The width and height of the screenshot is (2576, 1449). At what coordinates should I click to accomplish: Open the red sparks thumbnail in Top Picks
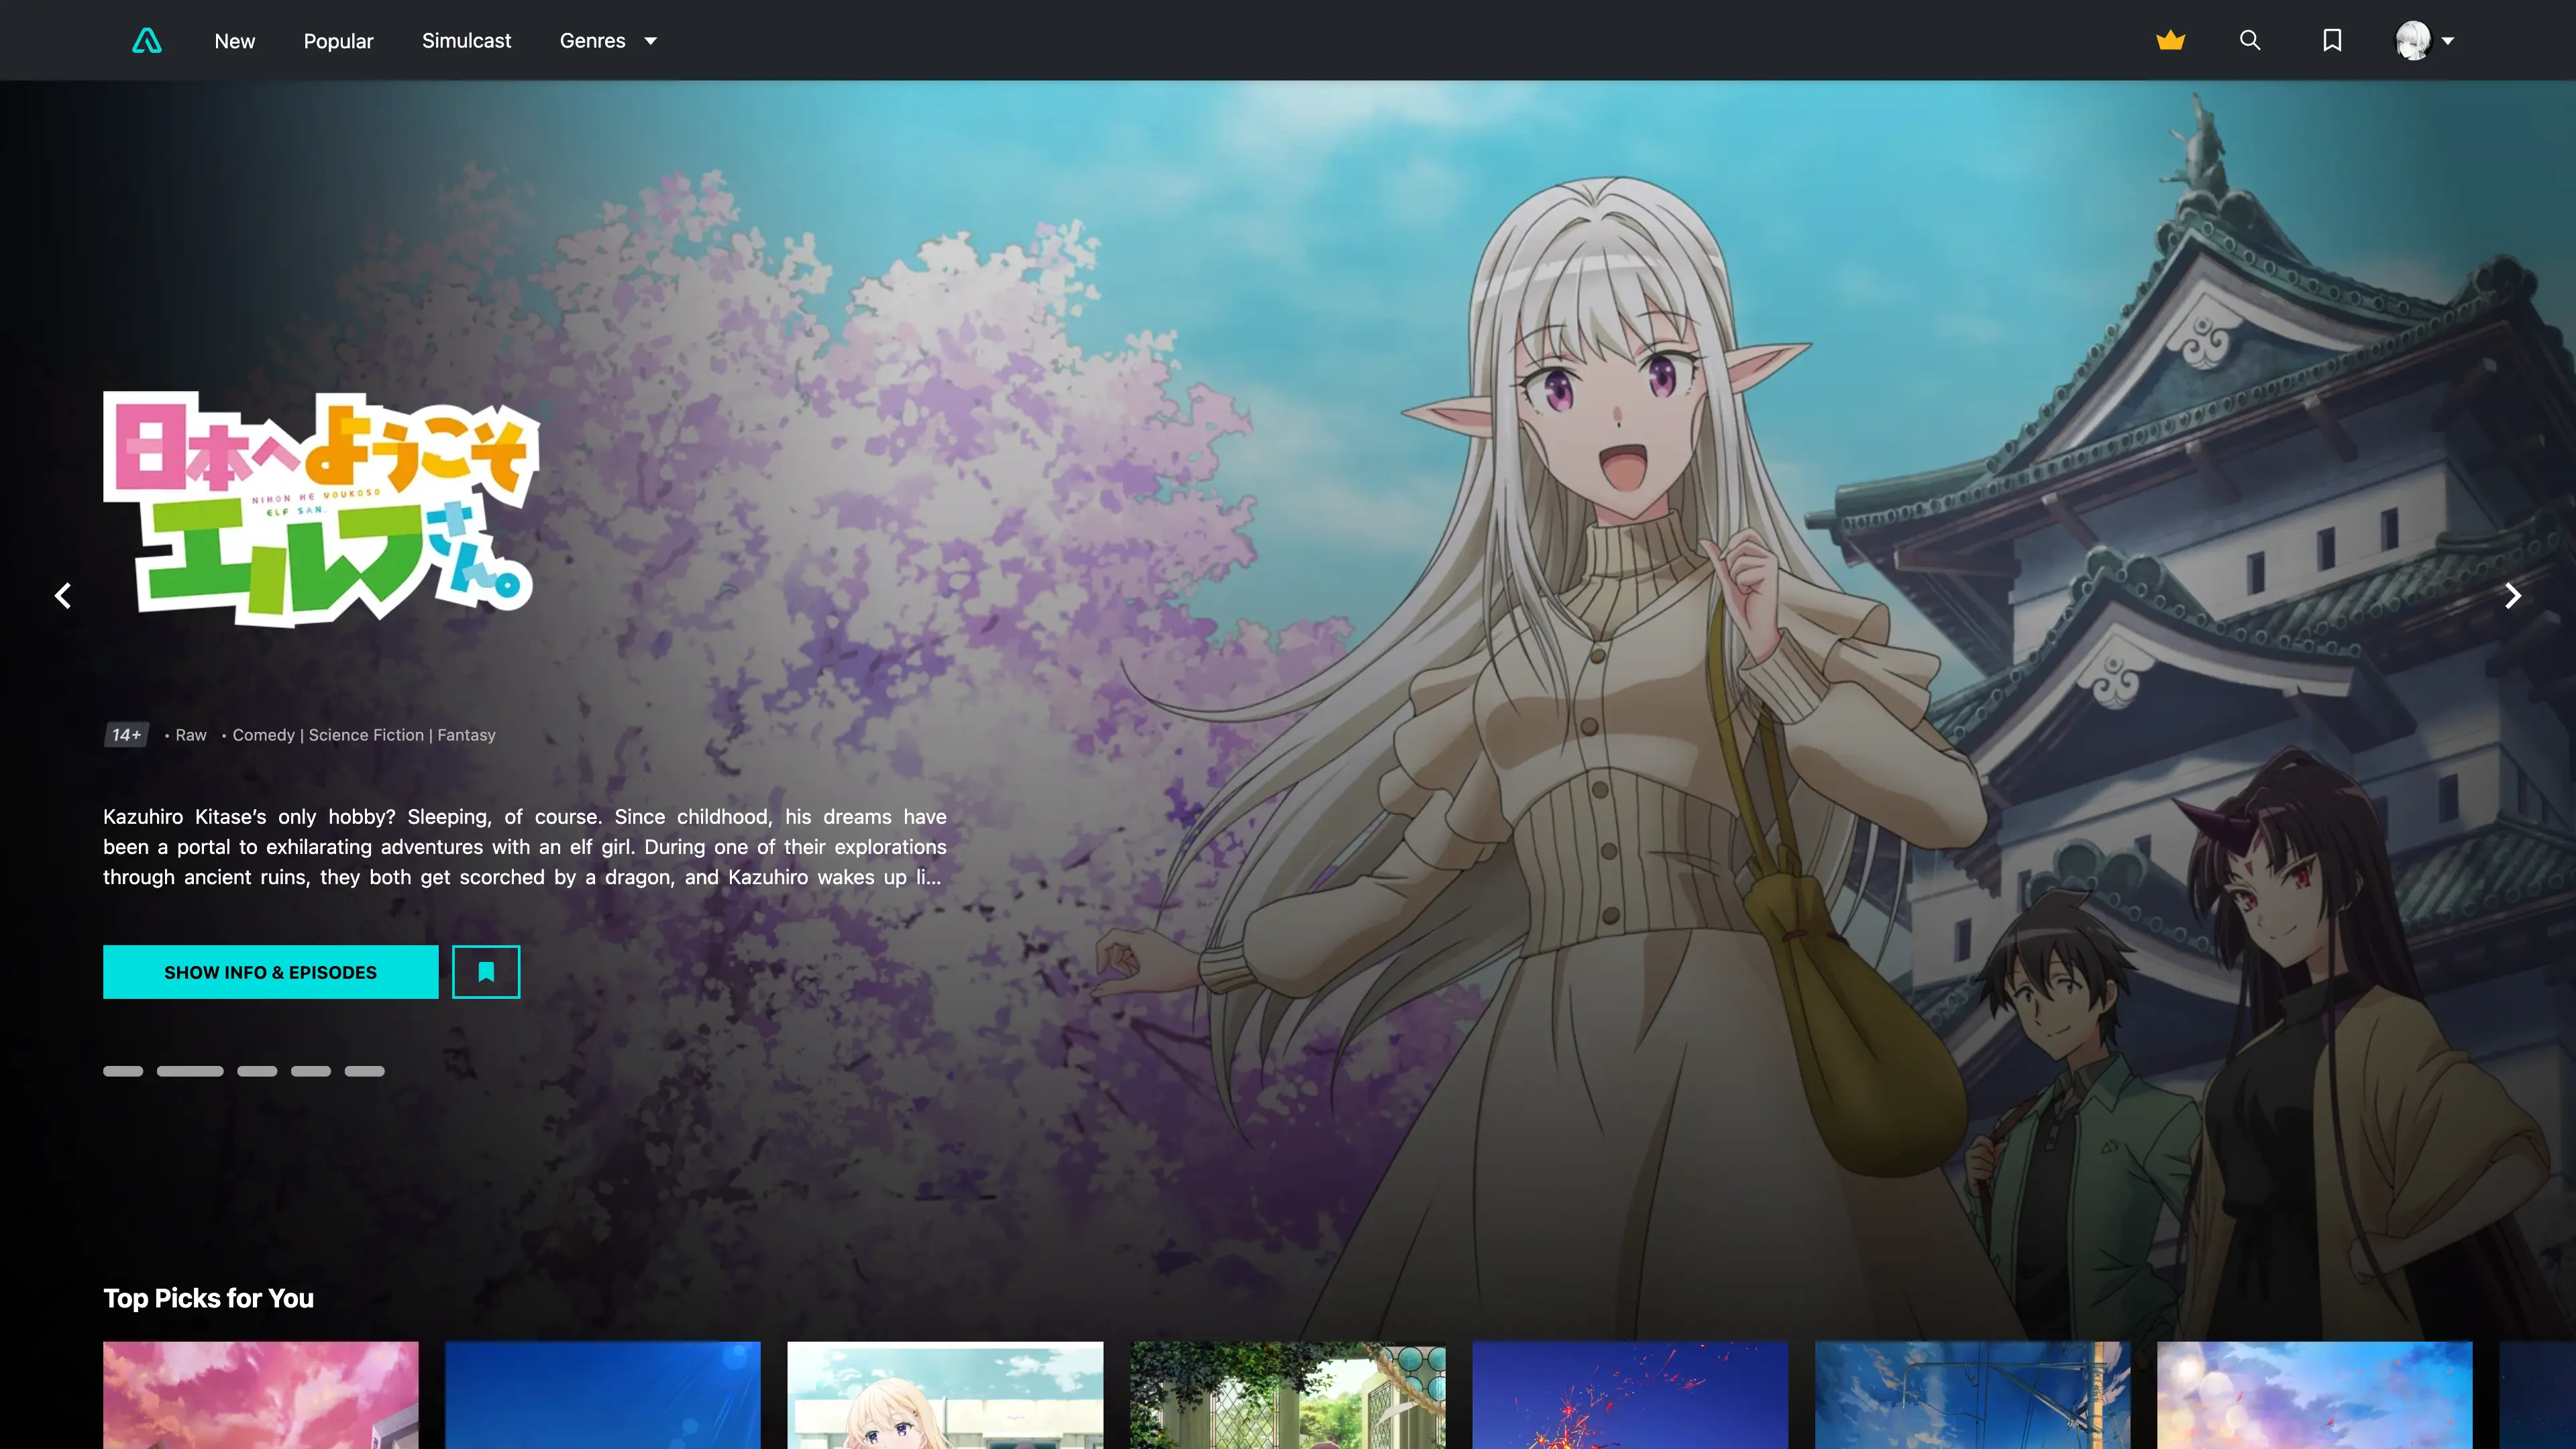(x=1630, y=1395)
